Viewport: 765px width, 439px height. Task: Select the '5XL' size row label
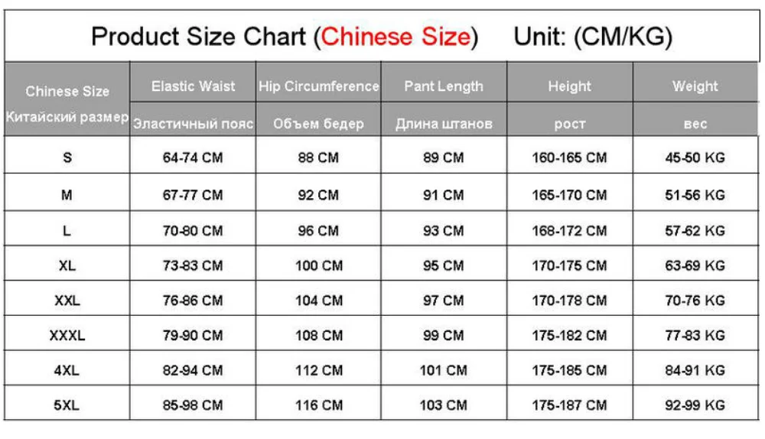[67, 405]
